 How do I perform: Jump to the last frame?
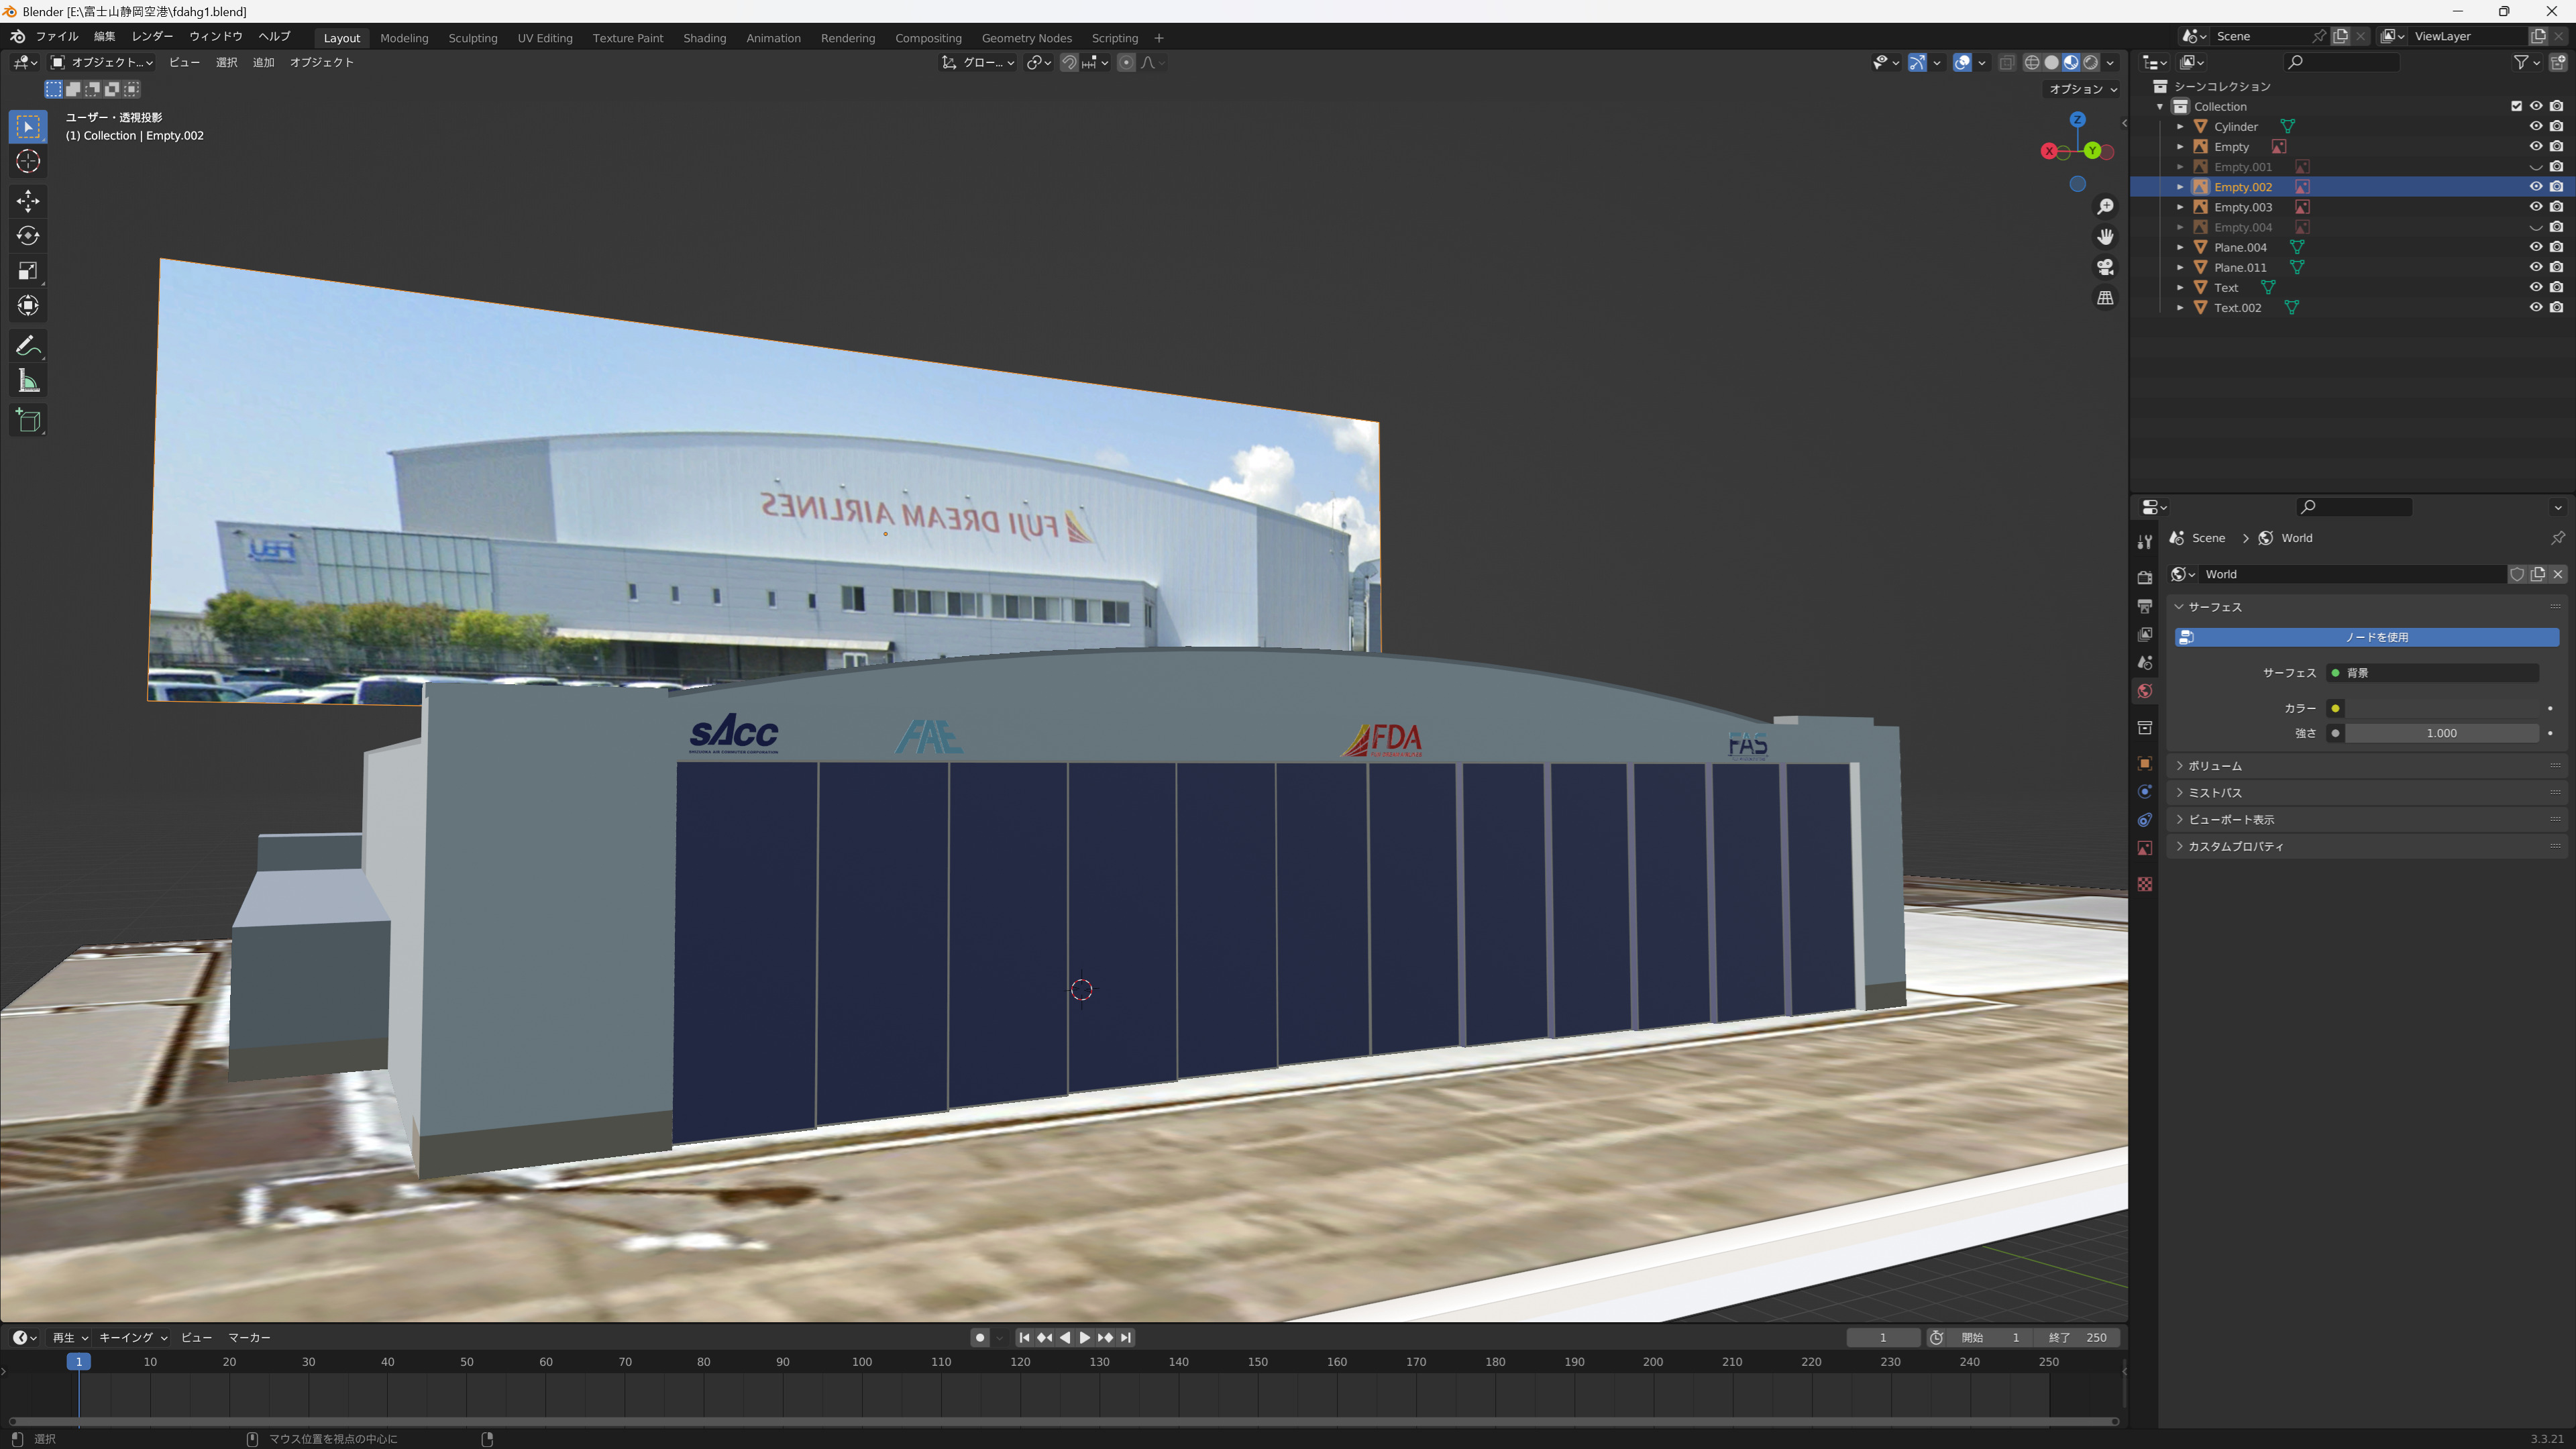(x=1126, y=1338)
